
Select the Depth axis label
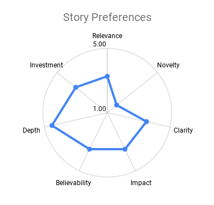pos(32,130)
